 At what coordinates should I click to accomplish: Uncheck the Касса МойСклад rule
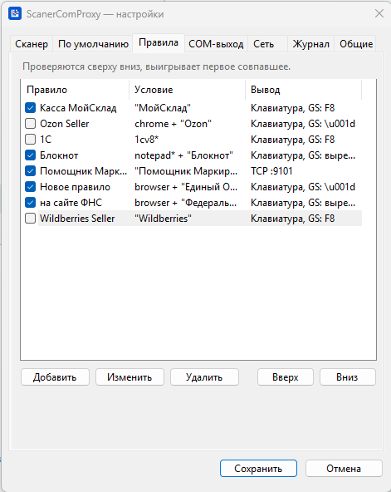tap(30, 108)
